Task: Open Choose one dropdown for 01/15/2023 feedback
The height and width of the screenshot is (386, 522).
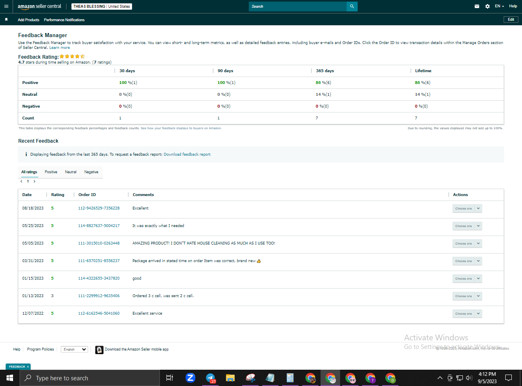Action: (x=467, y=278)
